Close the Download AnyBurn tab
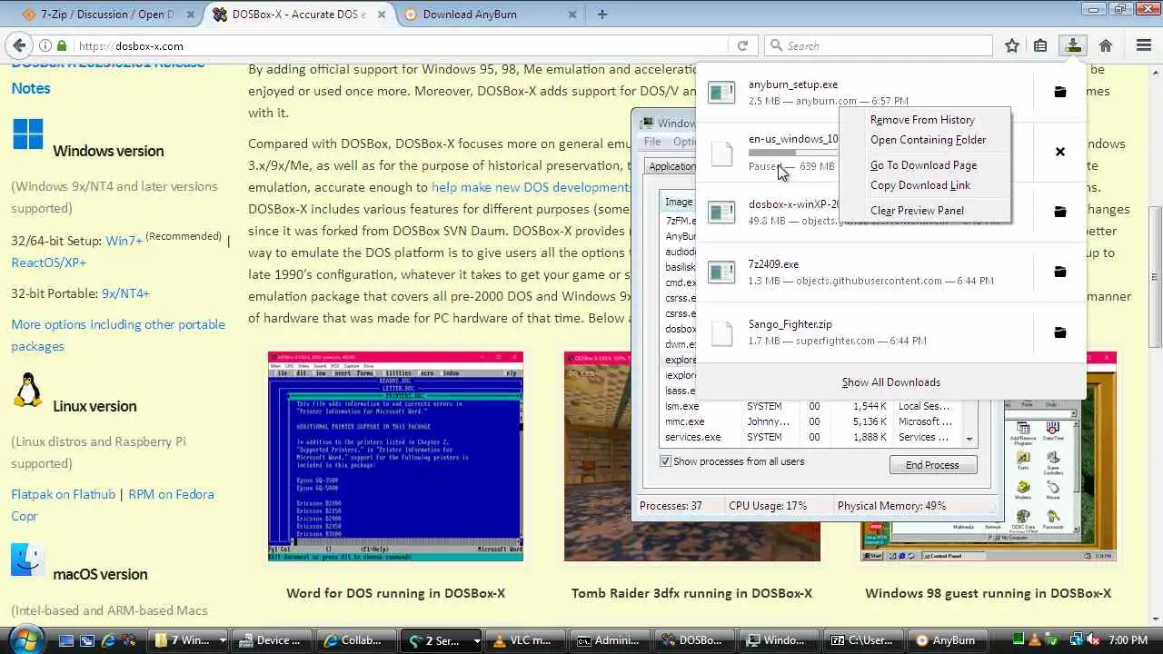This screenshot has width=1163, height=654. click(x=572, y=15)
